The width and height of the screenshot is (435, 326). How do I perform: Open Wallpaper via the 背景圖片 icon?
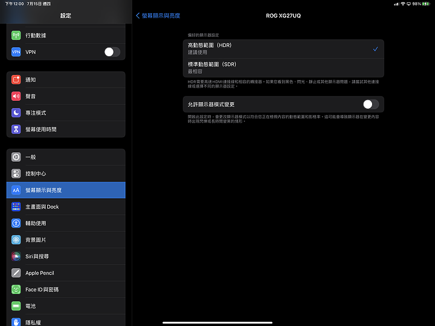(x=16, y=240)
